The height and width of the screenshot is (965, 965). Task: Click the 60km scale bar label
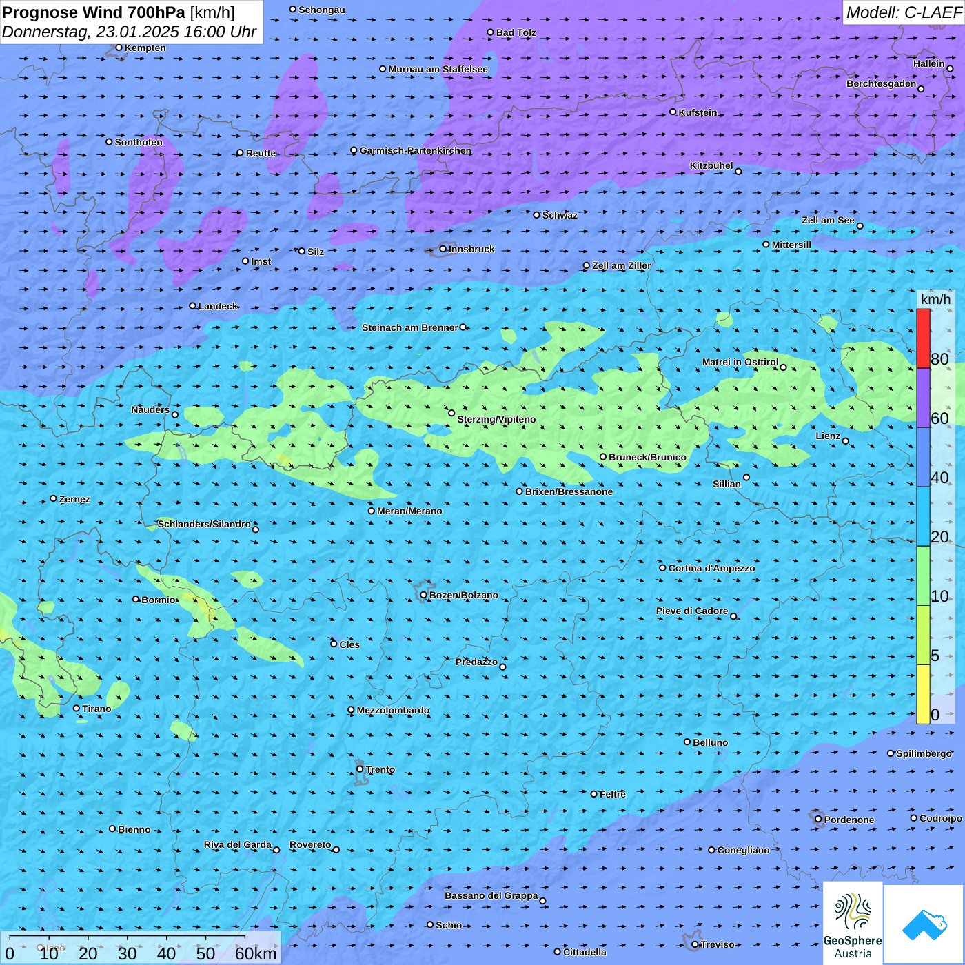256,953
